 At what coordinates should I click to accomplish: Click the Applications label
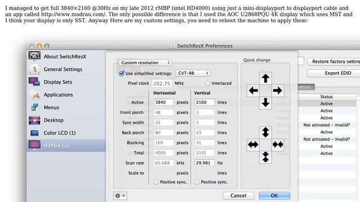tap(58, 95)
